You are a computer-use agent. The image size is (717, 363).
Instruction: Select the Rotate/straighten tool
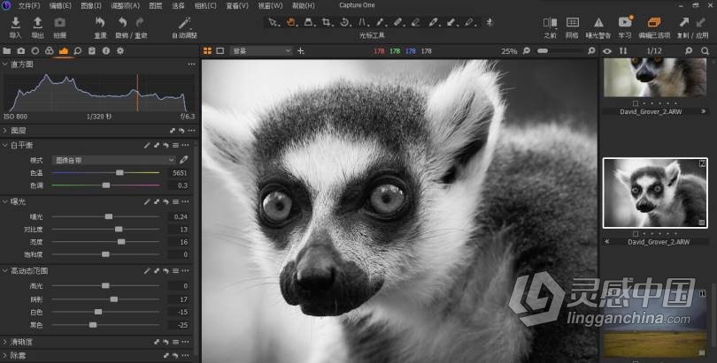[343, 22]
